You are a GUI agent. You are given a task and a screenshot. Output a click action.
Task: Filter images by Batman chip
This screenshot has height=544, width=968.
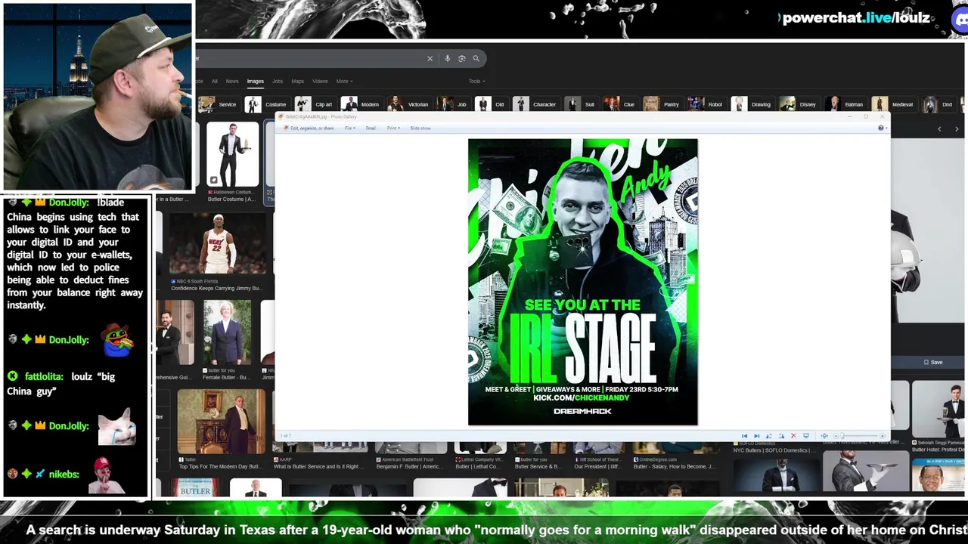(845, 104)
